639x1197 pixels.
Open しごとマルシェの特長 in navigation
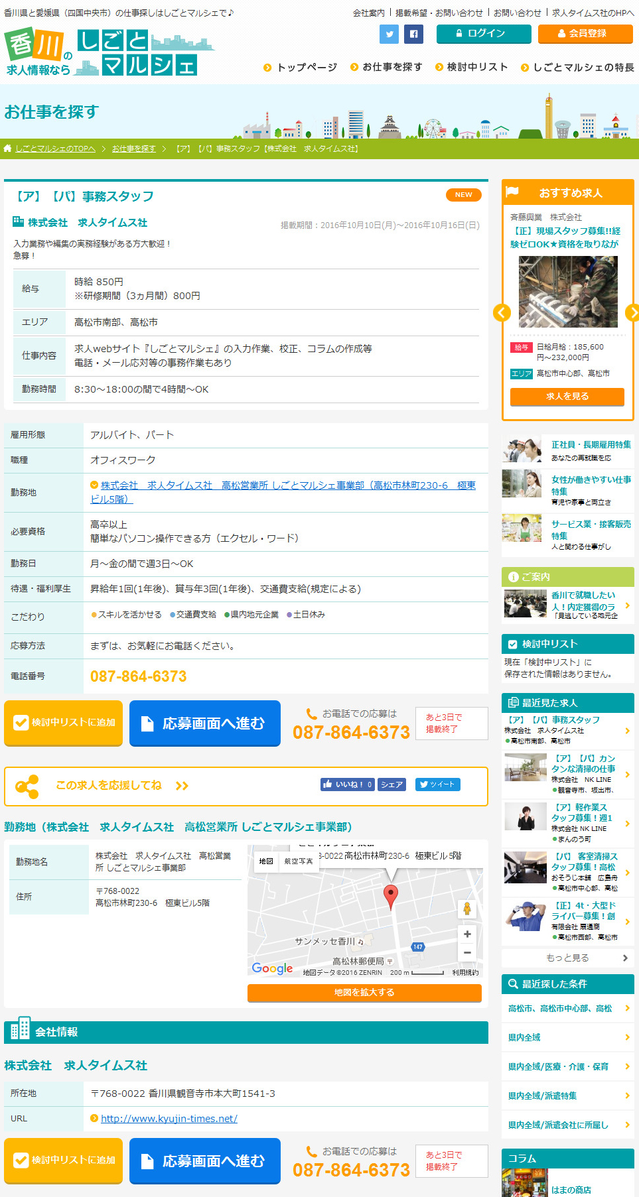point(577,68)
